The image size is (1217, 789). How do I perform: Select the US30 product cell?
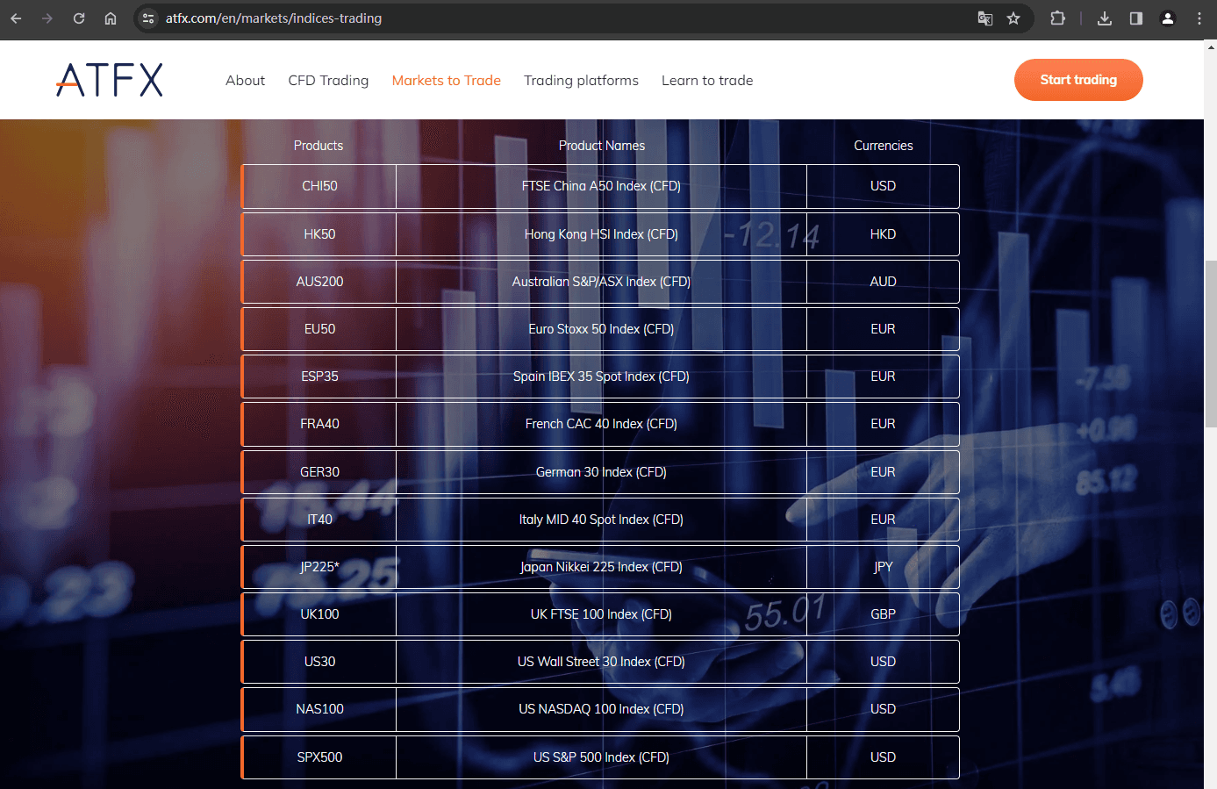coord(319,662)
